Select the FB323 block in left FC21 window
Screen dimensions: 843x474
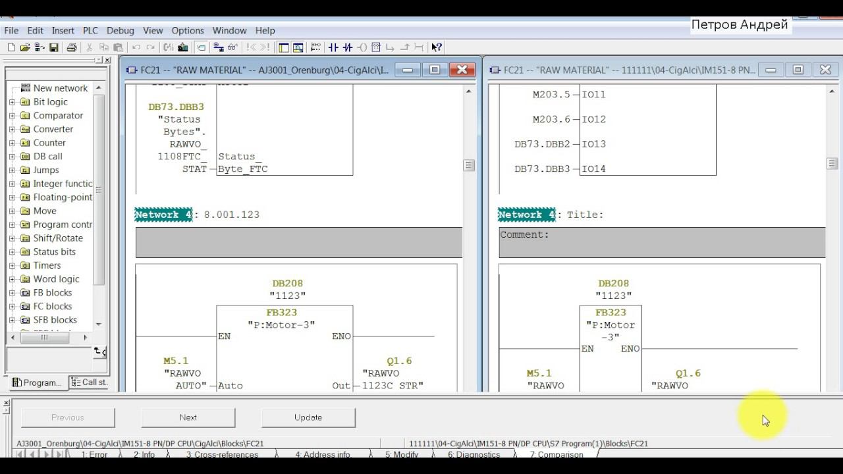pos(281,313)
